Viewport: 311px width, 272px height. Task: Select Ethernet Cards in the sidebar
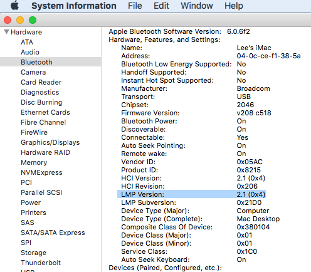[x=45, y=112]
